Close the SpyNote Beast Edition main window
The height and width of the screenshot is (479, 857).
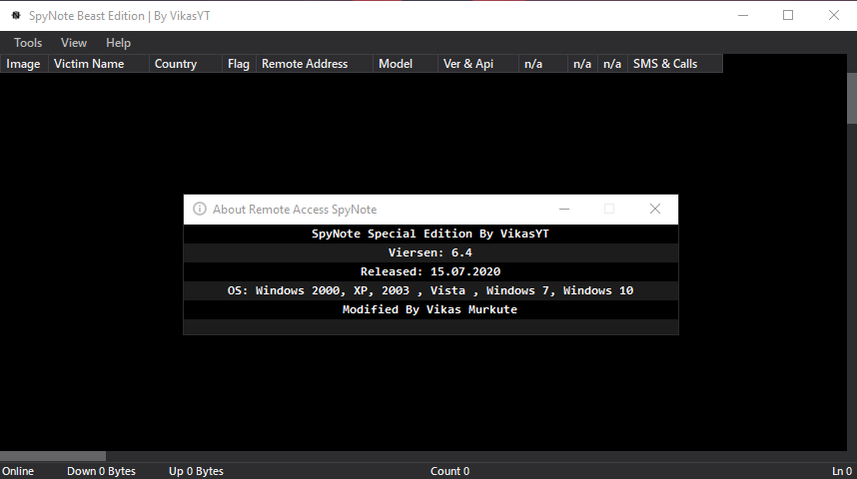pos(833,15)
